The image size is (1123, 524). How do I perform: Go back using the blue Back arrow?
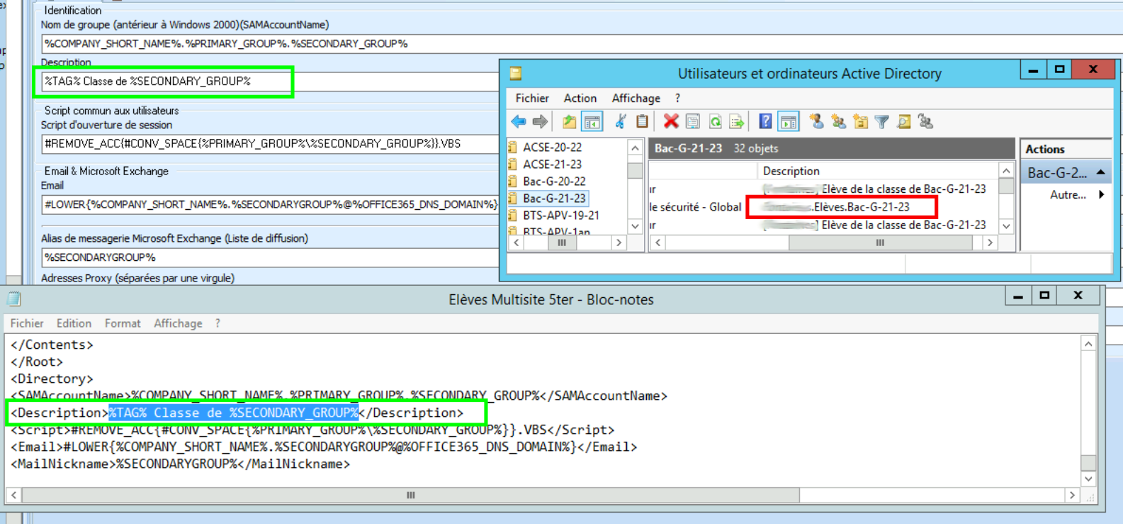[519, 122]
